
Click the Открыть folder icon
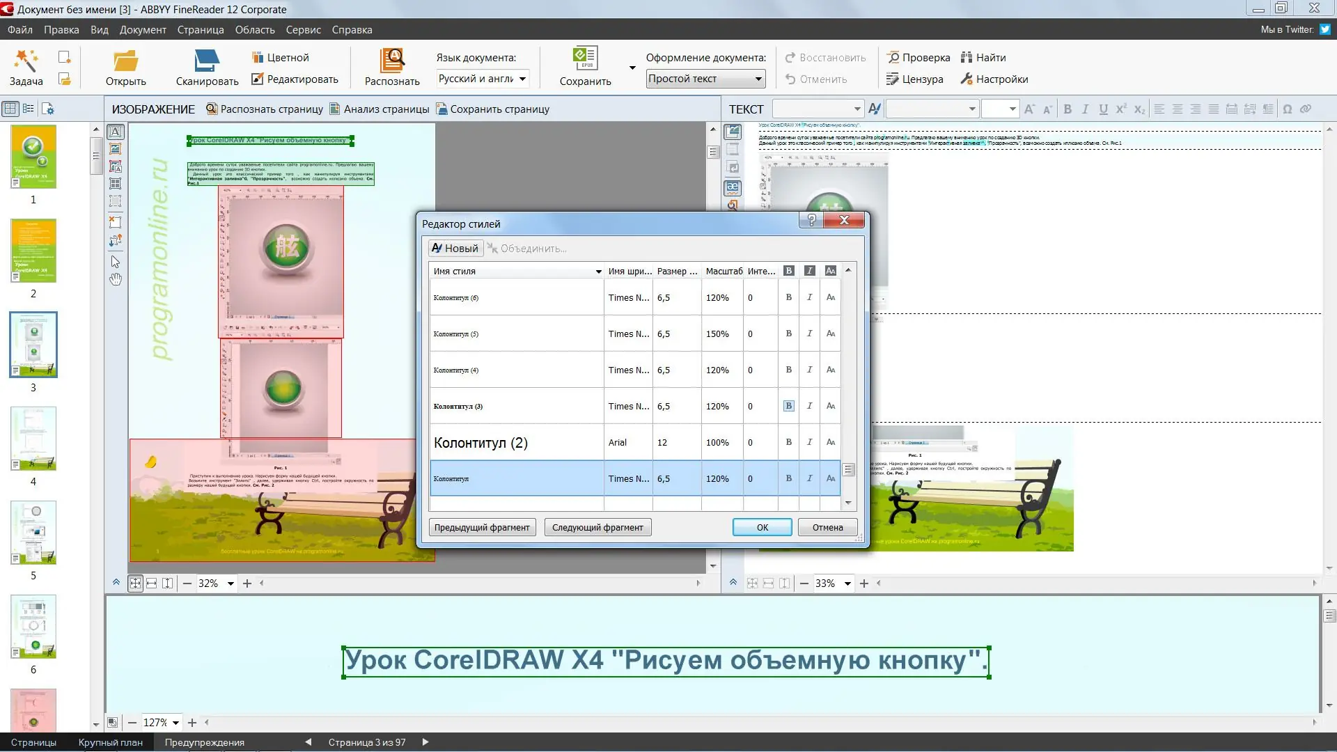(x=125, y=61)
